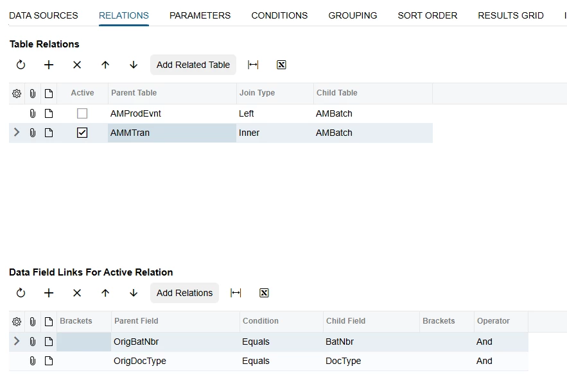Sort by the Join Type column header
The image size is (567, 380).
(275, 93)
